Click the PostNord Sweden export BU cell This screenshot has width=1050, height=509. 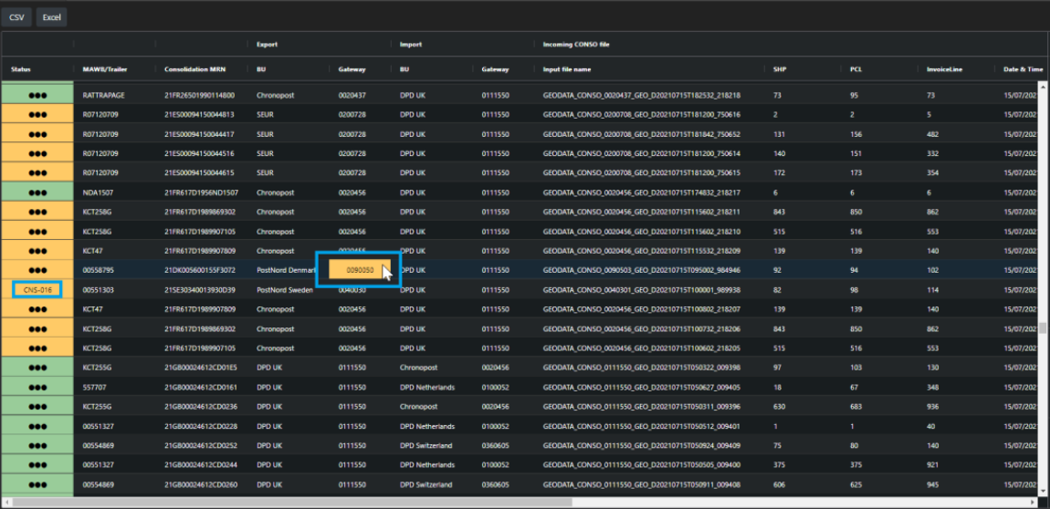click(286, 290)
